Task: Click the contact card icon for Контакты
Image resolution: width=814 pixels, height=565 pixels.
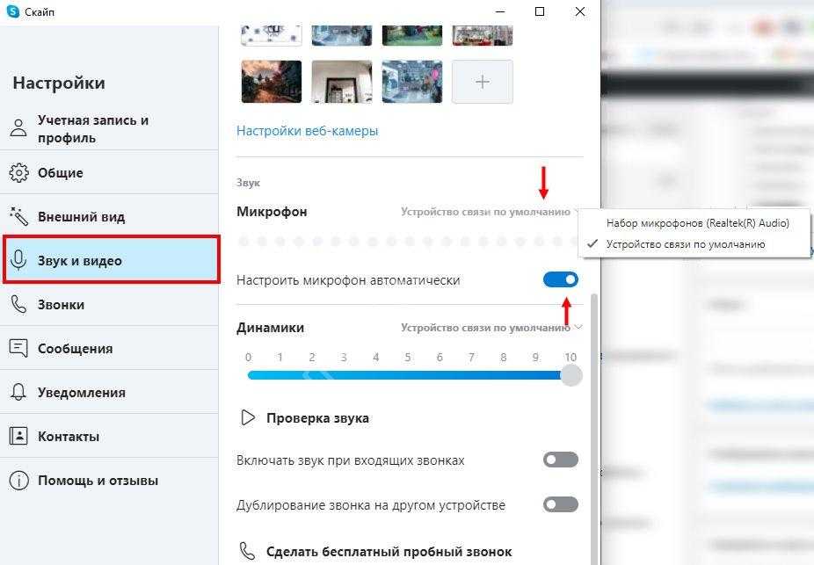Action: [x=18, y=436]
